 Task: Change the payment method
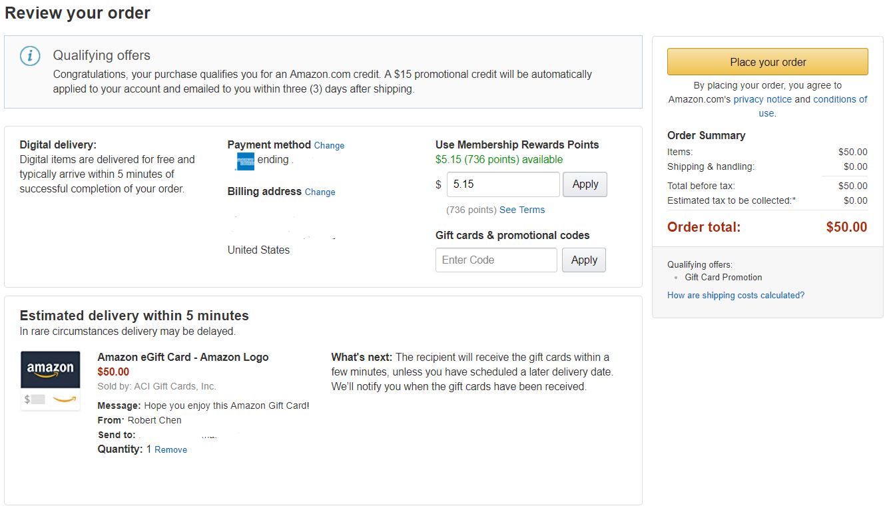tap(329, 146)
